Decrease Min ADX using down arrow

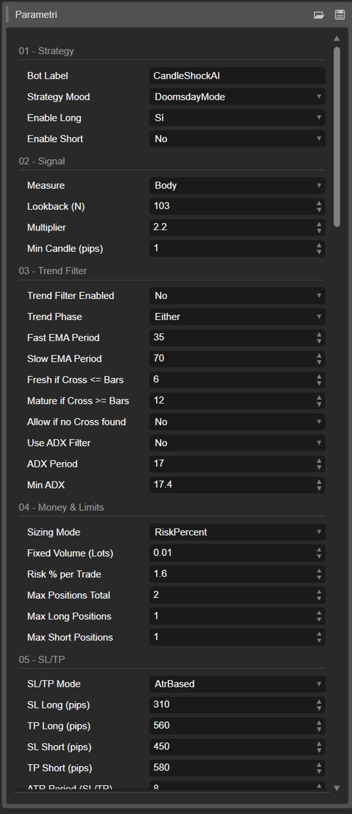pyautogui.click(x=319, y=488)
